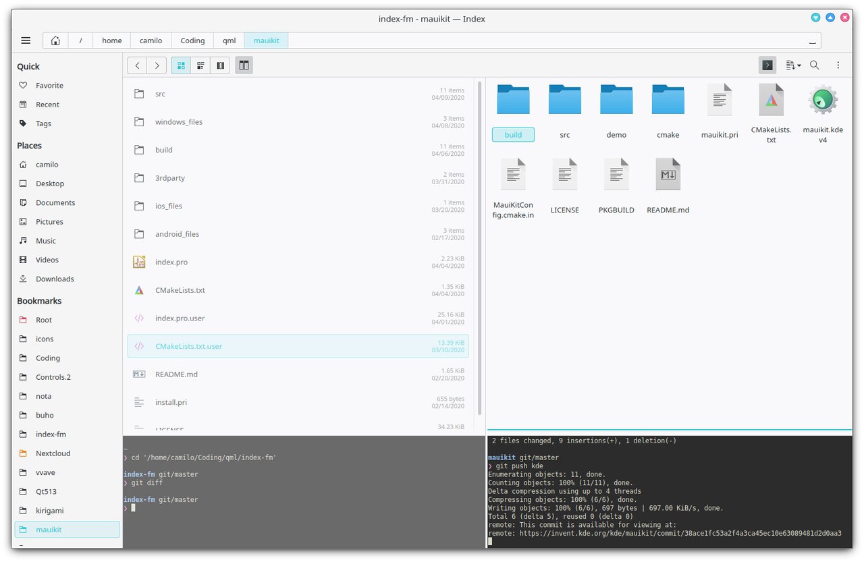The height and width of the screenshot is (562, 864).
Task: Open Tags in the sidebar
Action: pos(67,123)
